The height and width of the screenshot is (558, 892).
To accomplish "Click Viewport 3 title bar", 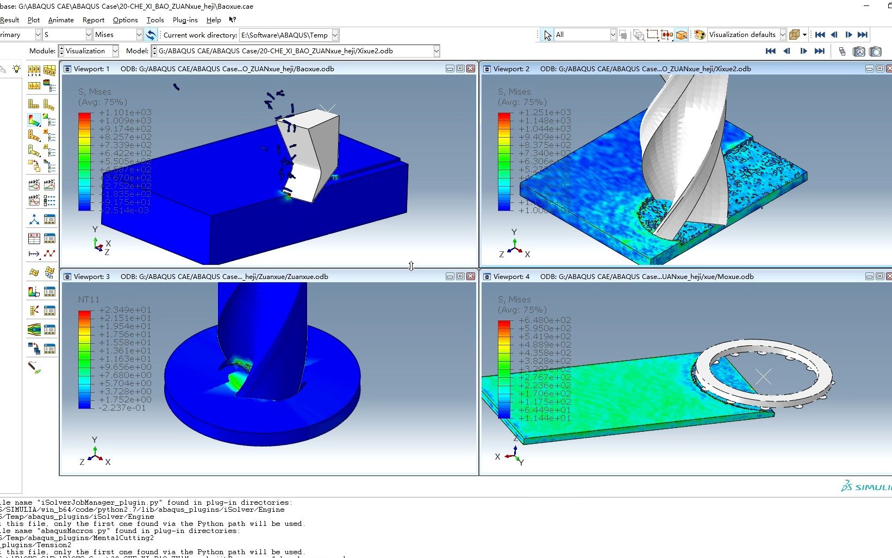I will click(269, 276).
